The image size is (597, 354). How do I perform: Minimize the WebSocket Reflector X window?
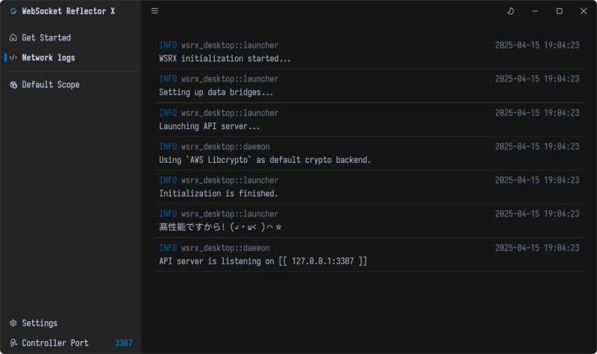pyautogui.click(x=535, y=11)
